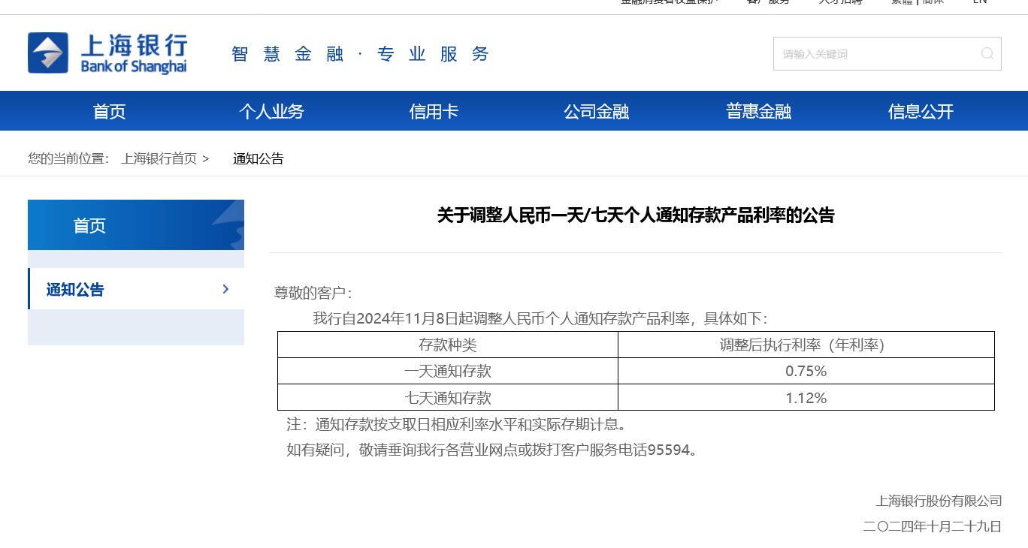Click the search magnifier icon
This screenshot has width=1028, height=548.
pyautogui.click(x=987, y=53)
